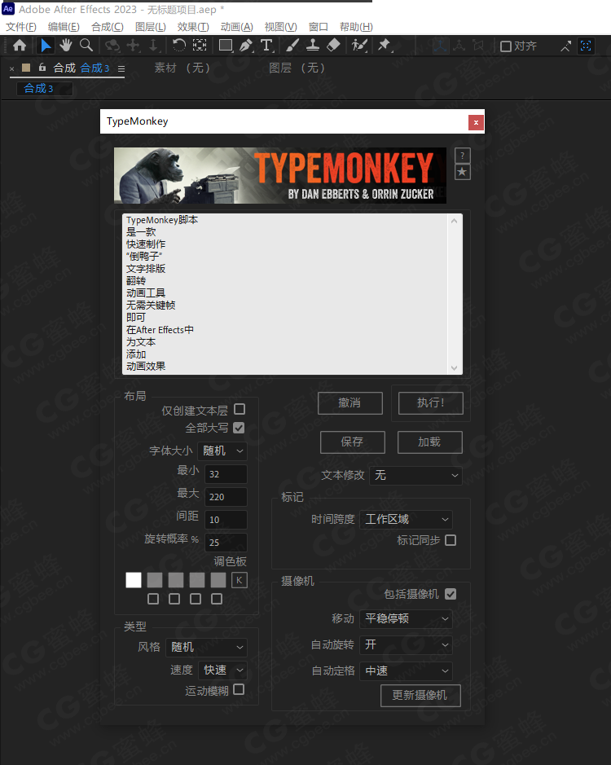Select the Pan Behind anchor point tool
Screen dimensions: 611x765
199,46
